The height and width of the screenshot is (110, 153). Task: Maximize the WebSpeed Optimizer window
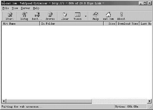point(145,3)
